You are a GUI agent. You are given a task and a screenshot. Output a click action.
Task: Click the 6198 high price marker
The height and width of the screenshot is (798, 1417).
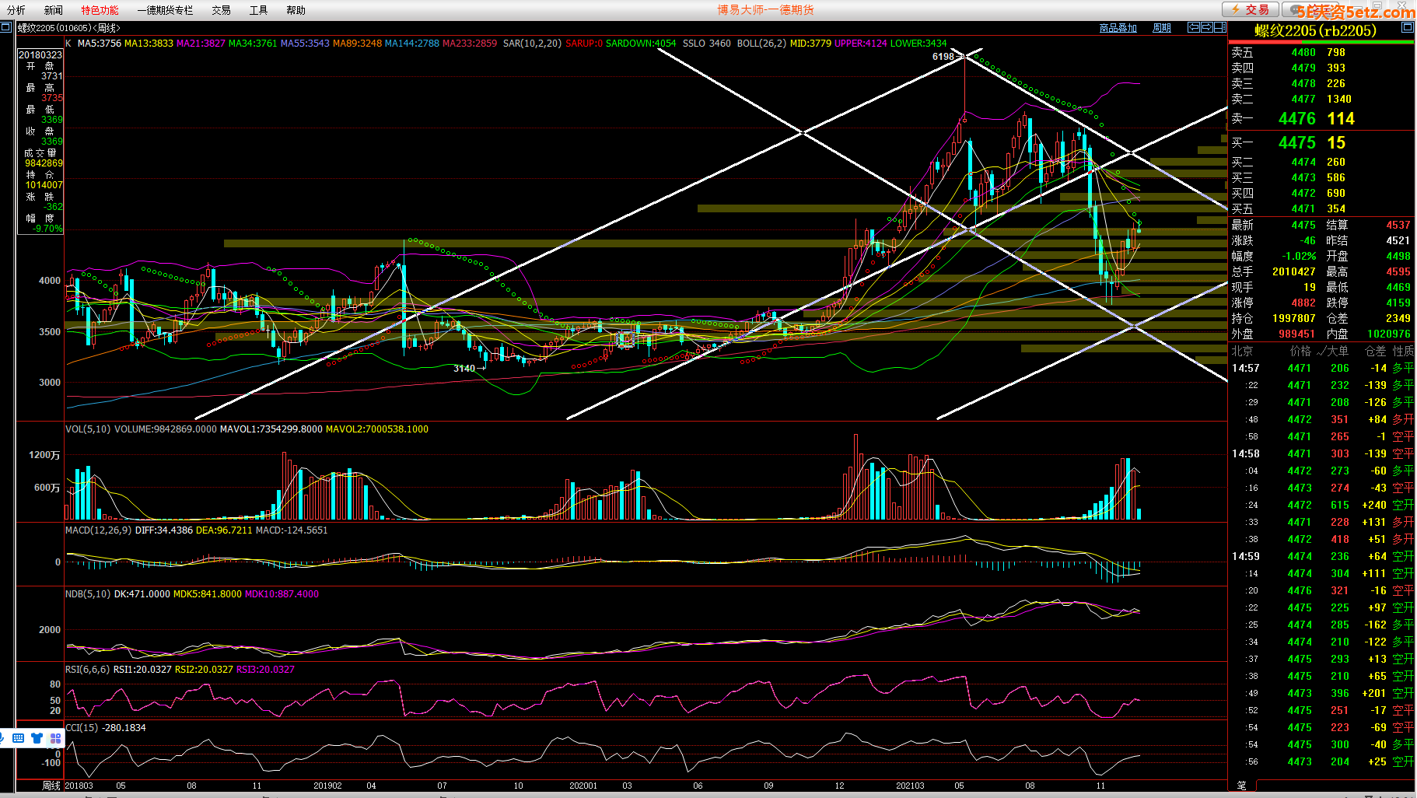943,56
